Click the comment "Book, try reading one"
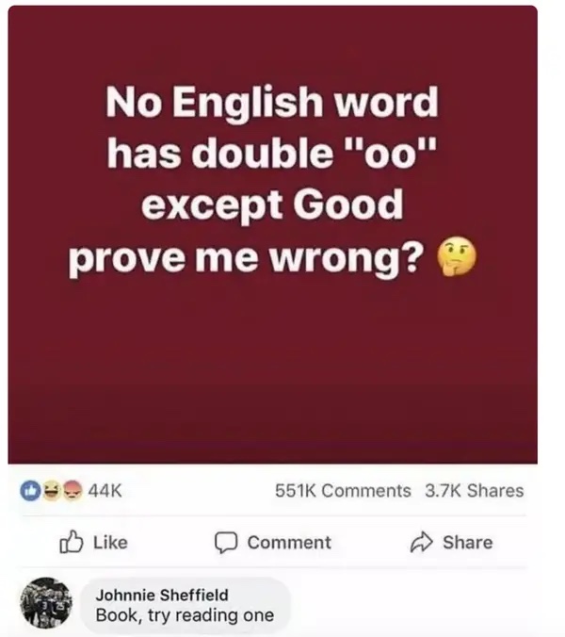Image resolution: width=565 pixels, height=637 pixels. [x=185, y=615]
